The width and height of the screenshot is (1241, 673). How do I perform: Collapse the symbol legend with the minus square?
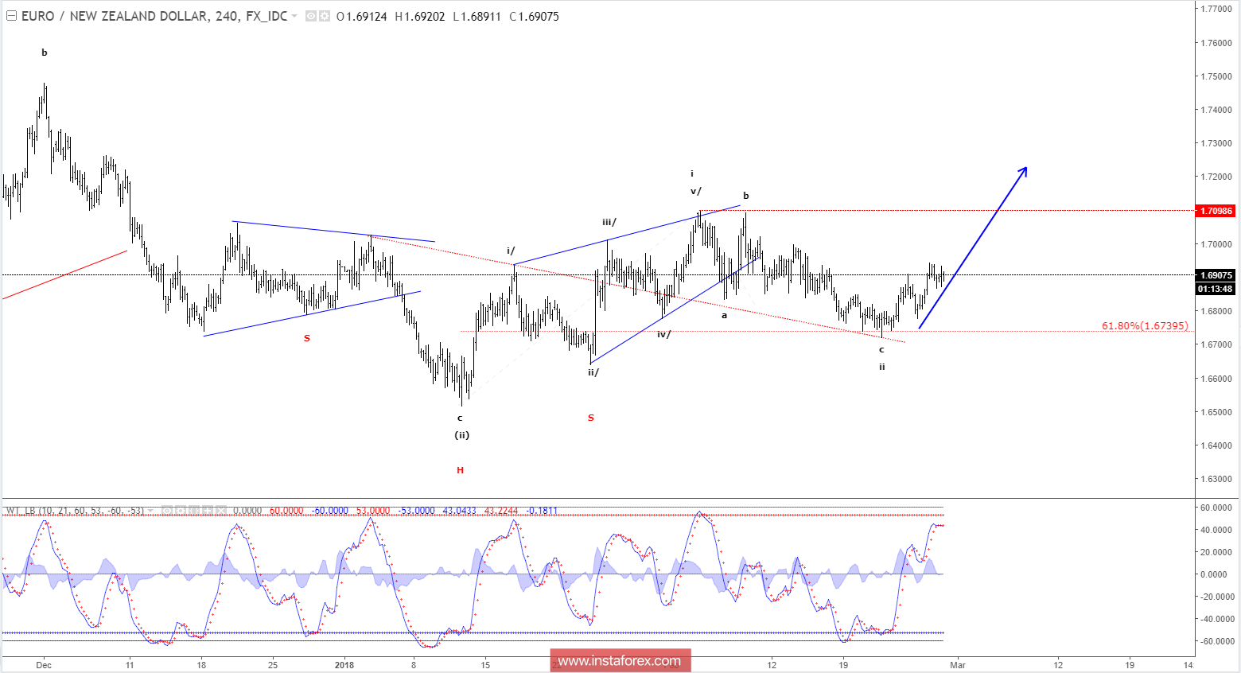click(x=10, y=16)
